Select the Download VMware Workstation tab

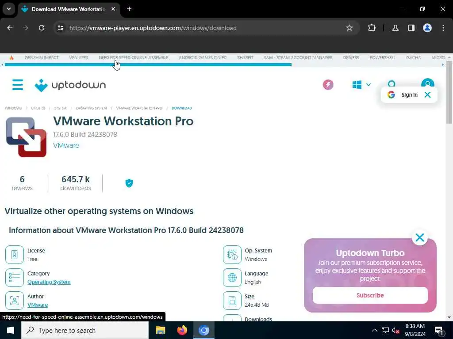tap(69, 9)
